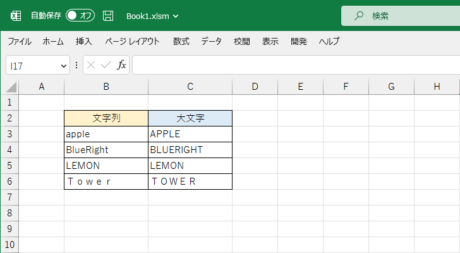Image resolution: width=460 pixels, height=253 pixels.
Task: Select row 1 header
Action: (x=9, y=102)
